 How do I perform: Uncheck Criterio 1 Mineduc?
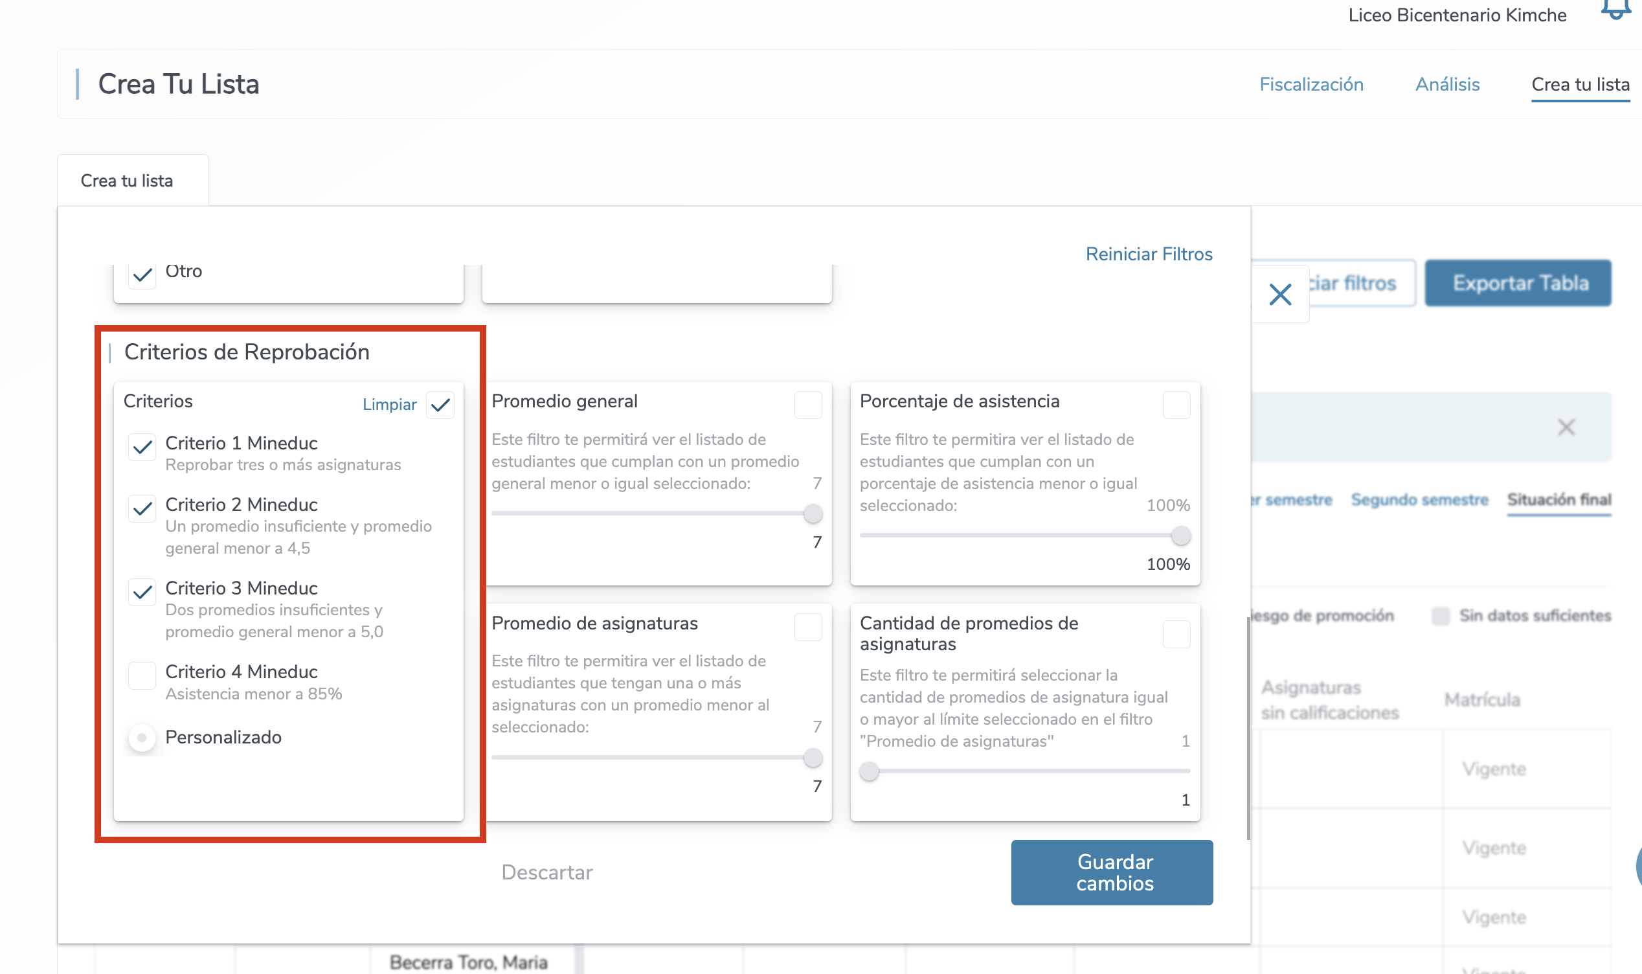142,447
